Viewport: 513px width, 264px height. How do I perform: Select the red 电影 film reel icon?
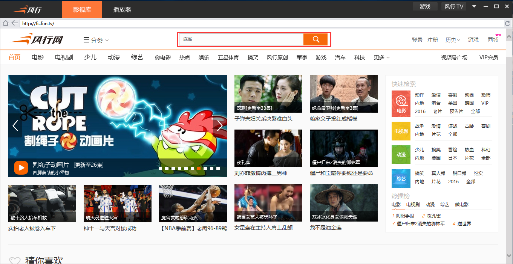point(401,103)
